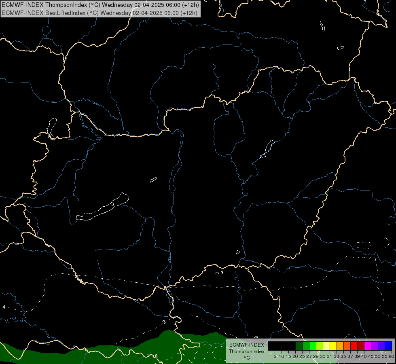Select the bright red 37-39 legend swatch
The height and width of the screenshot is (364, 396).
click(x=354, y=346)
